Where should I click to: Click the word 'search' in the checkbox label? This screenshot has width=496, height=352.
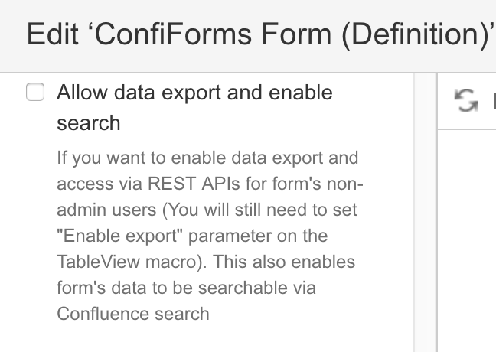(89, 123)
